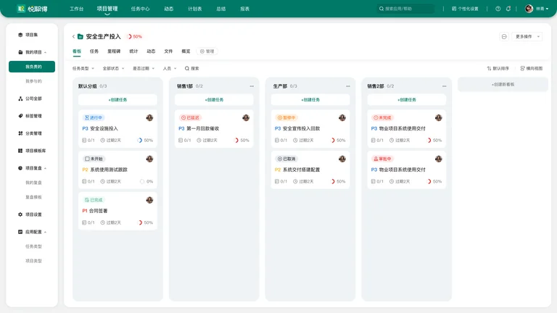557x313 pixels.
Task: Open 任务中心 in the top navigation
Action: point(140,9)
